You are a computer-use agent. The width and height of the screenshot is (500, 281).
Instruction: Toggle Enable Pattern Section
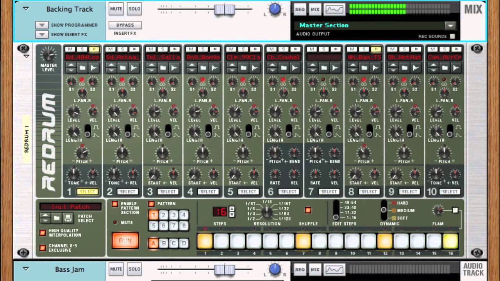point(115,204)
